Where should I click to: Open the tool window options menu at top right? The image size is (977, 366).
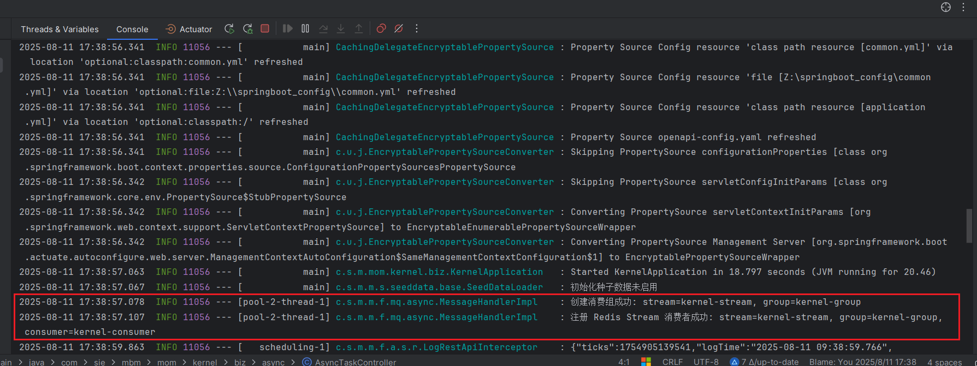coord(963,7)
